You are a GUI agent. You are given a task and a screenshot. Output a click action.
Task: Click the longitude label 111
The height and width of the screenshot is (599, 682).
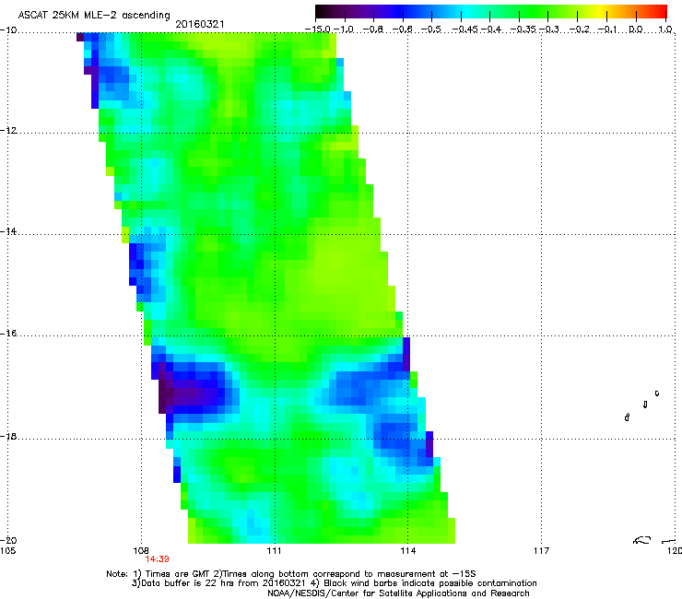tap(274, 551)
